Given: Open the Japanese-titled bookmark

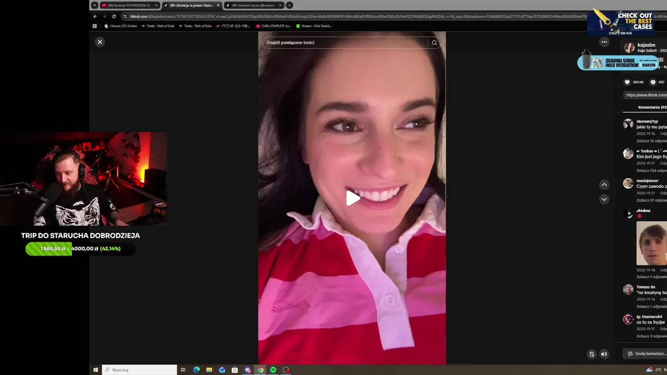Looking at the screenshot, I should 233,26.
